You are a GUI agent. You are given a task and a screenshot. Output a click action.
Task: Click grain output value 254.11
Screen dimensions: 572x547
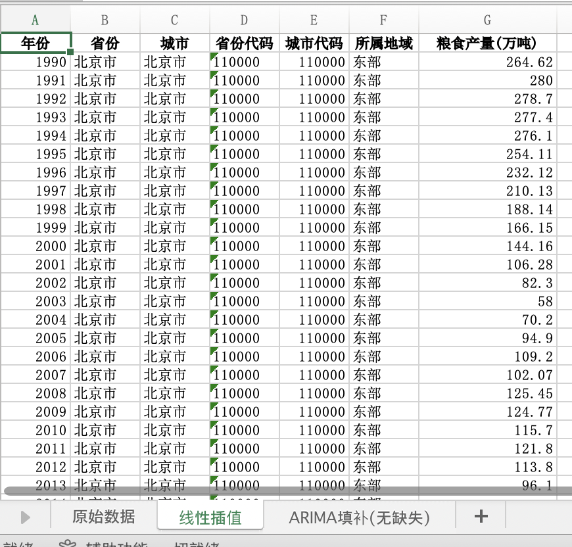coord(488,154)
